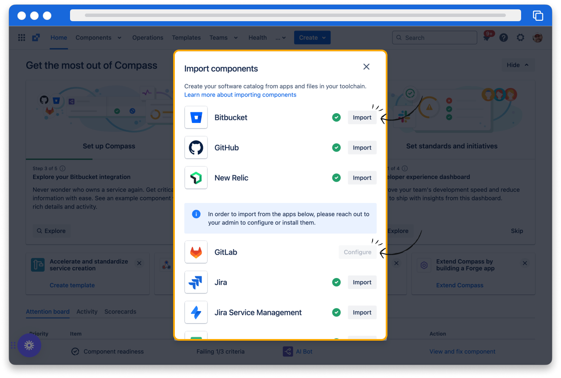Click the Jira app icon
The height and width of the screenshot is (378, 561).
click(196, 282)
